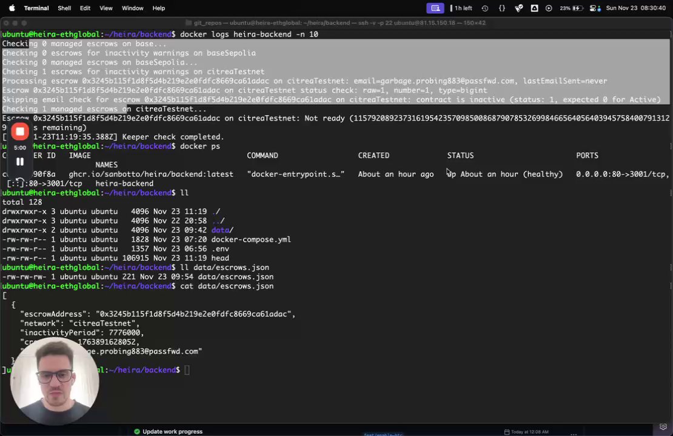Click the gear icon in the bottom-right corner
The width and height of the screenshot is (673, 436).
coord(663,427)
